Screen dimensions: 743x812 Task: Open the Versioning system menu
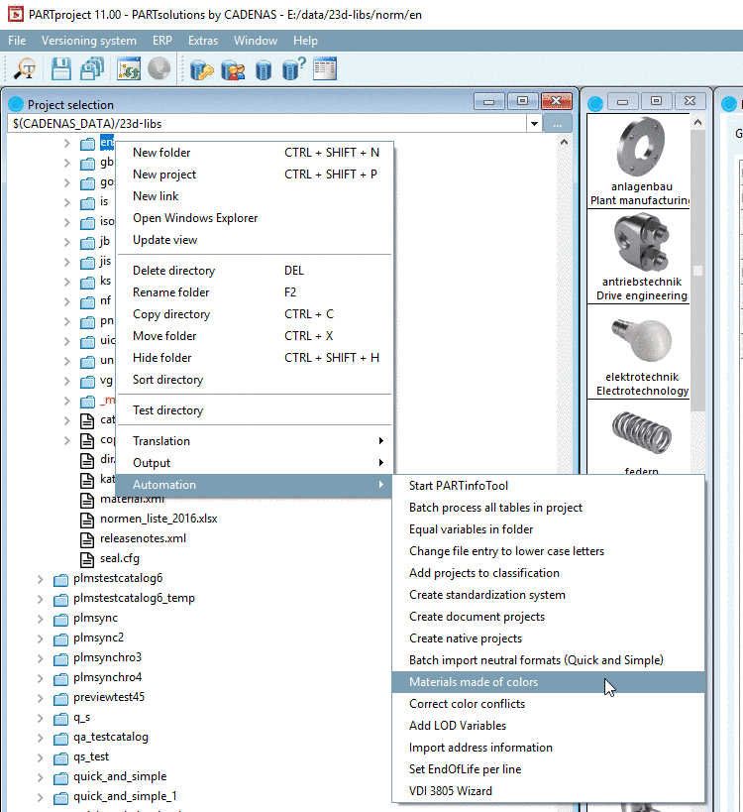click(x=89, y=41)
